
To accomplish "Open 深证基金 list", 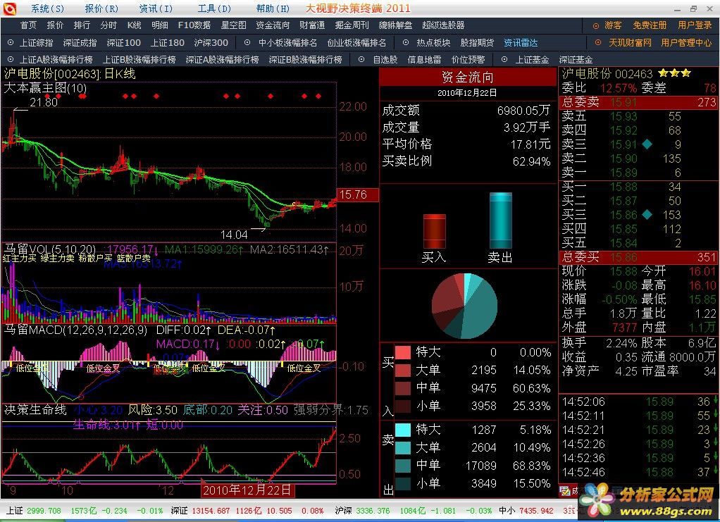I will [x=576, y=60].
